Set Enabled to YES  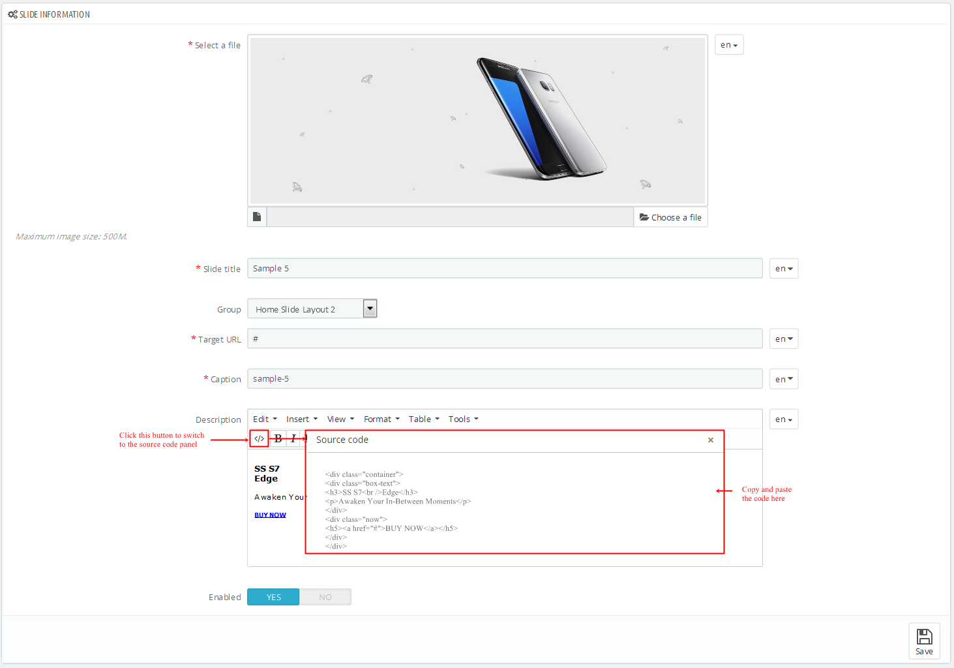273,597
